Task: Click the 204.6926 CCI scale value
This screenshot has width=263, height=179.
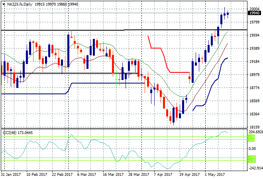Action: coord(255,132)
